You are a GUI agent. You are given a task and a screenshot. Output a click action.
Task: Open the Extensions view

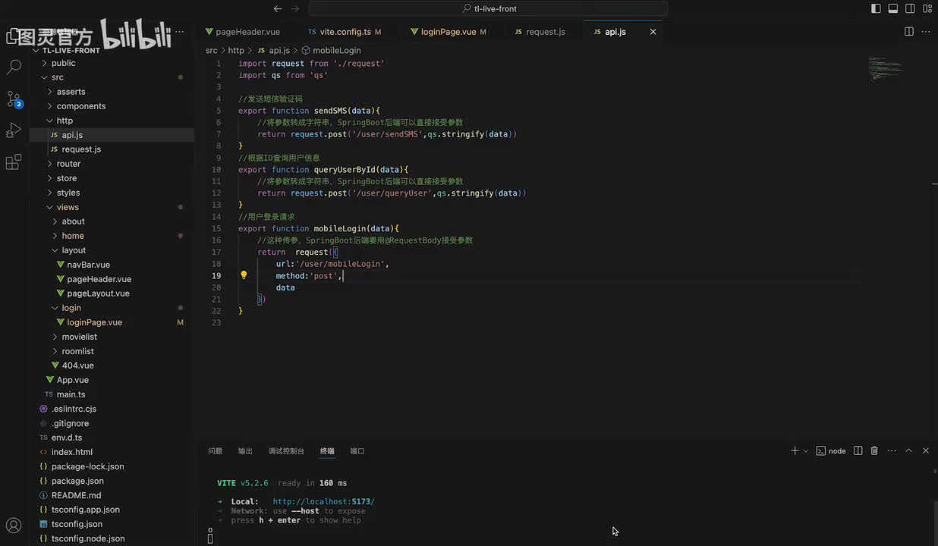click(14, 162)
